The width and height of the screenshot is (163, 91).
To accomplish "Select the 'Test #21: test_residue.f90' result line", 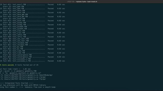I will pos(33,45).
